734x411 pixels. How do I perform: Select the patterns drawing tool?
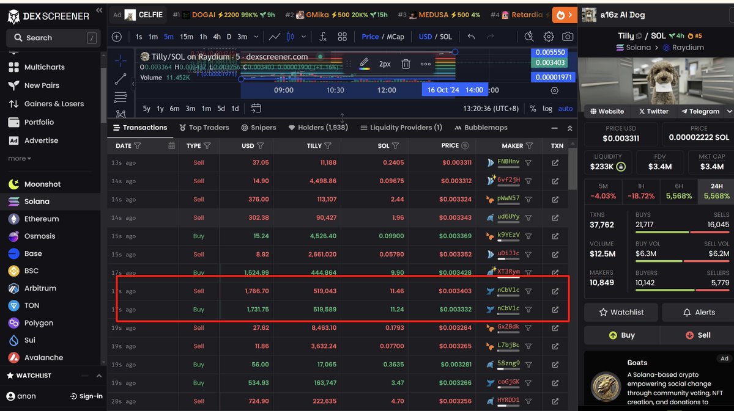coord(120,114)
